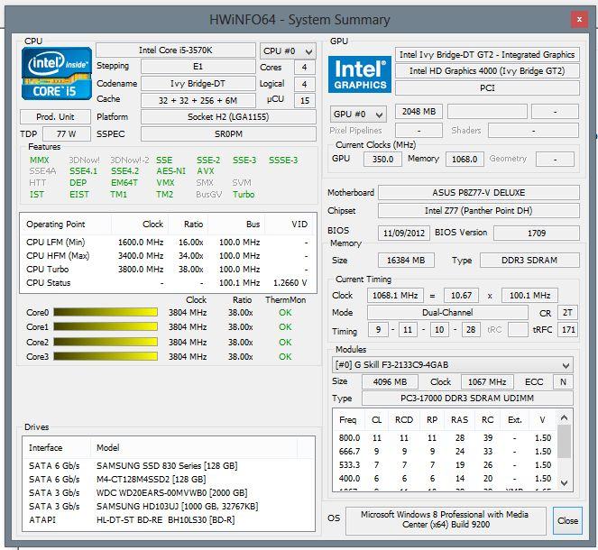The height and width of the screenshot is (550, 598).
Task: Click the Prod. Unit button
Action: (x=55, y=116)
